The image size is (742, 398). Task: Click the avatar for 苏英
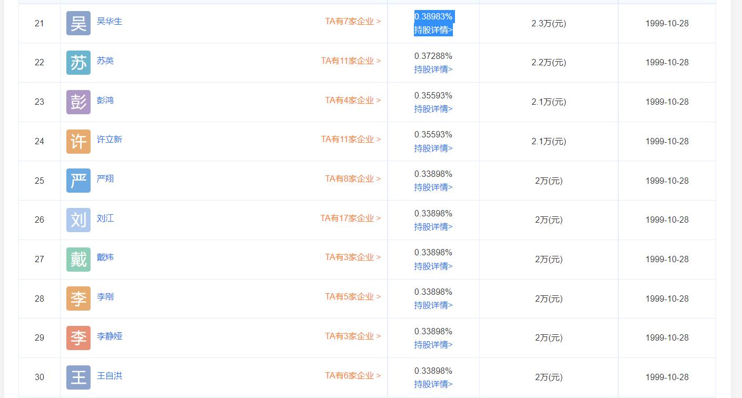[x=77, y=62]
